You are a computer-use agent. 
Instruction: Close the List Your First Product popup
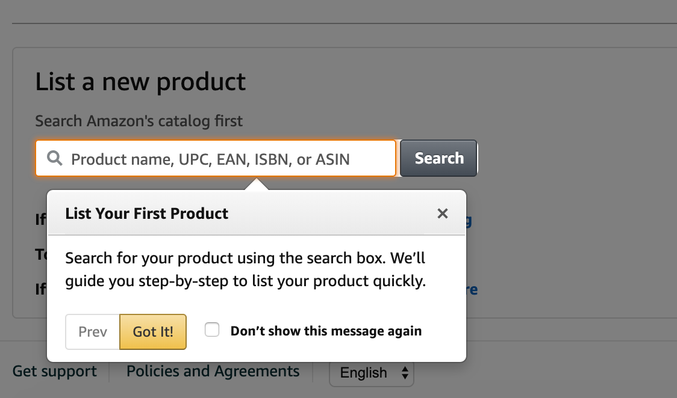pyautogui.click(x=443, y=213)
